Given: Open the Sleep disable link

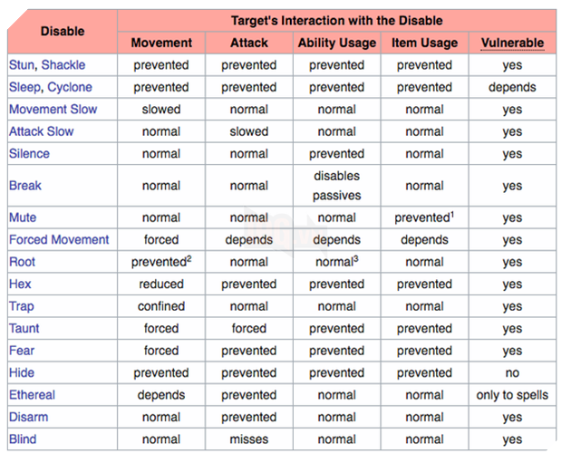Looking at the screenshot, I should [24, 87].
